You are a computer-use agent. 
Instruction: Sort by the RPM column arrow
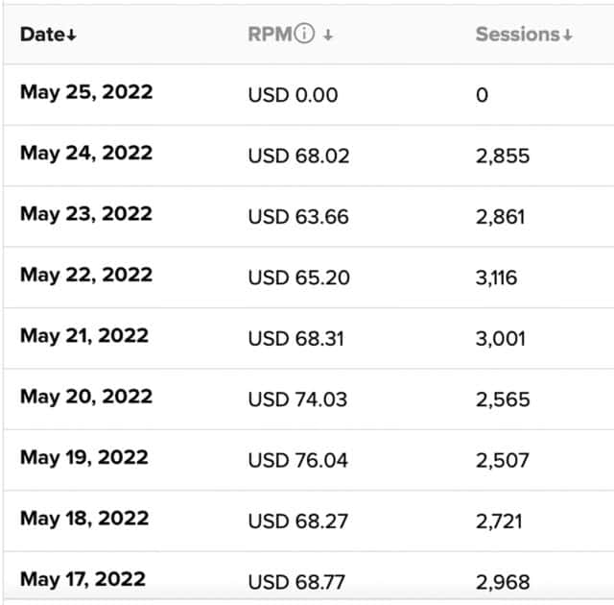pos(328,36)
